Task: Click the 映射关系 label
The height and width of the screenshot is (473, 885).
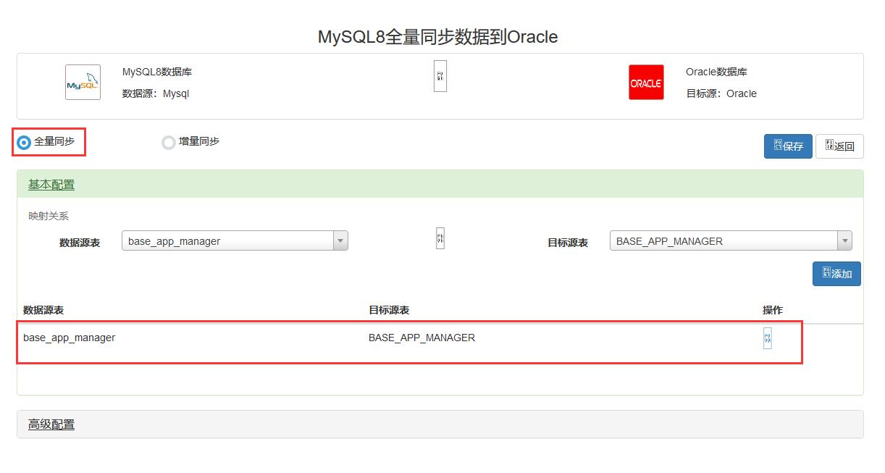Action: 49,216
